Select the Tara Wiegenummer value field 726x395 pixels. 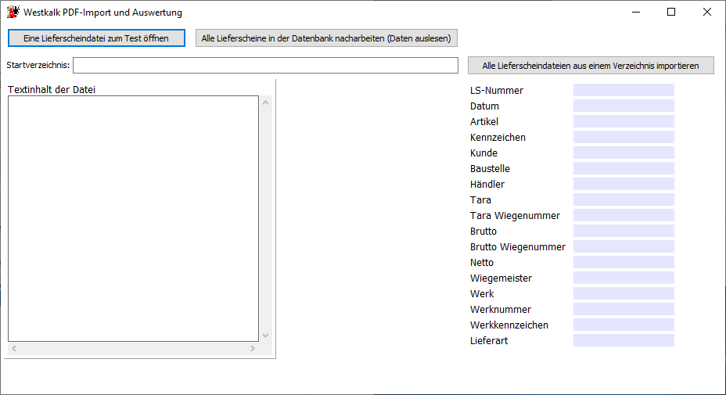coord(624,215)
